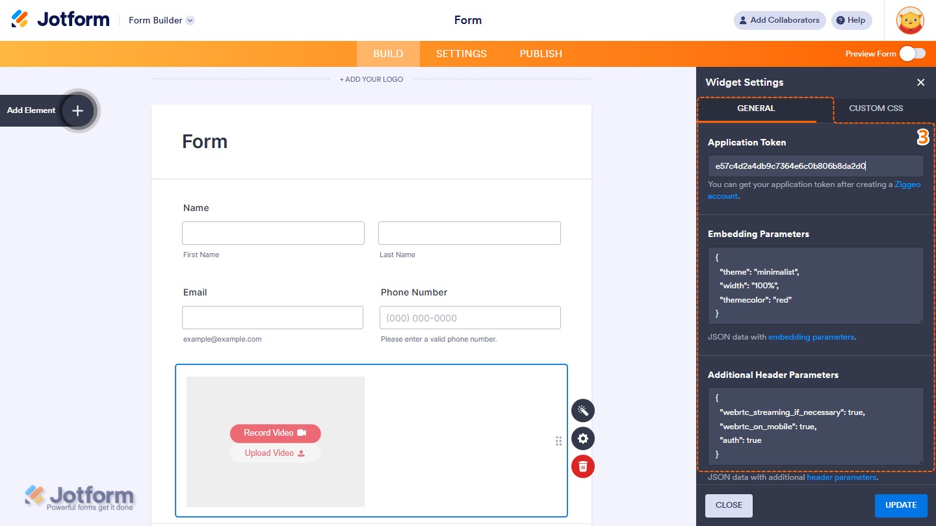Click the Widget Settings close X

click(x=921, y=82)
